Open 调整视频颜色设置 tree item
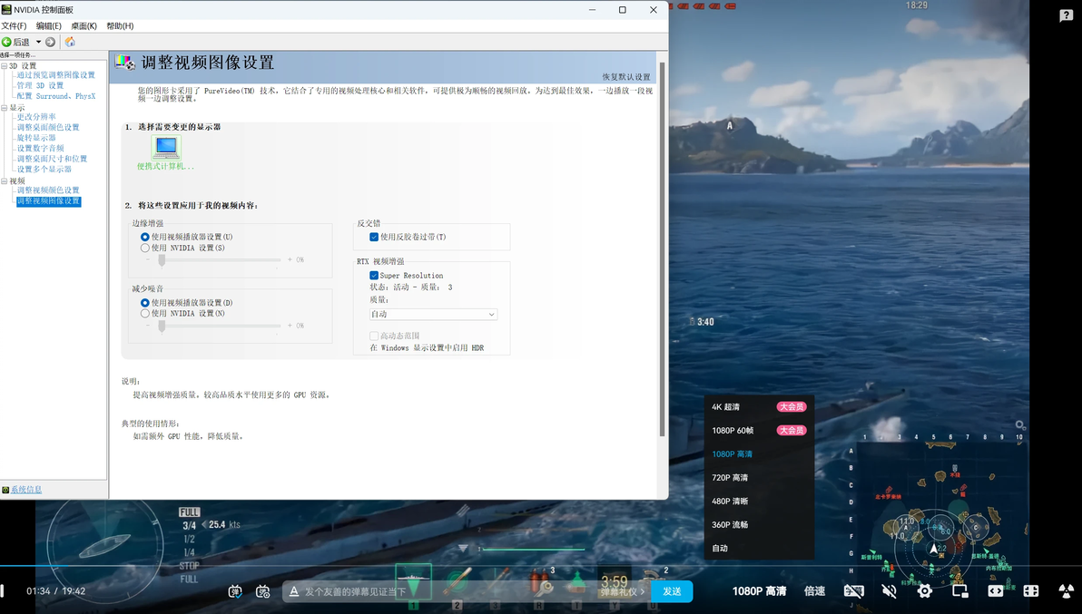The width and height of the screenshot is (1082, 614). pyautogui.click(x=48, y=190)
